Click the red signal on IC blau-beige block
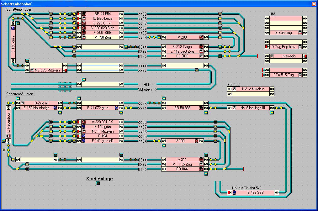 tap(78, 18)
